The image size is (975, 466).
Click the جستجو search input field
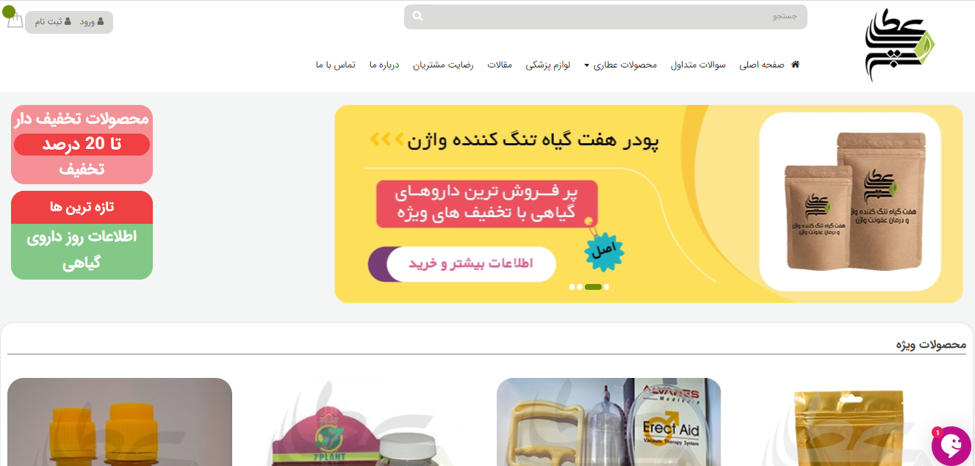pyautogui.click(x=605, y=17)
